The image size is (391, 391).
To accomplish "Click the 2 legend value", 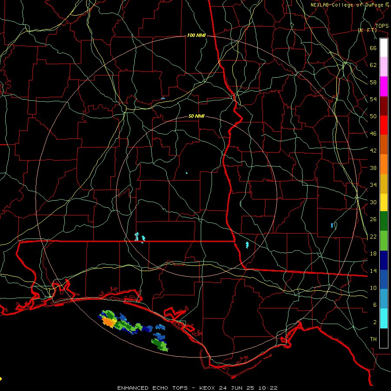I will (375, 322).
